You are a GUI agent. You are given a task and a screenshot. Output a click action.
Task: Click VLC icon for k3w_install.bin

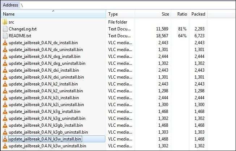pos(5,139)
